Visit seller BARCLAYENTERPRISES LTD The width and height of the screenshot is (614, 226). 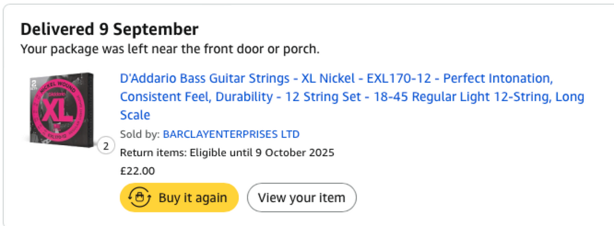pyautogui.click(x=231, y=134)
